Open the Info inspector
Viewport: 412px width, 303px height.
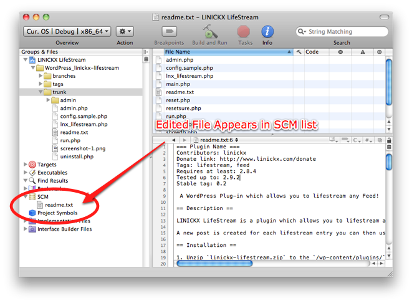pos(267,32)
